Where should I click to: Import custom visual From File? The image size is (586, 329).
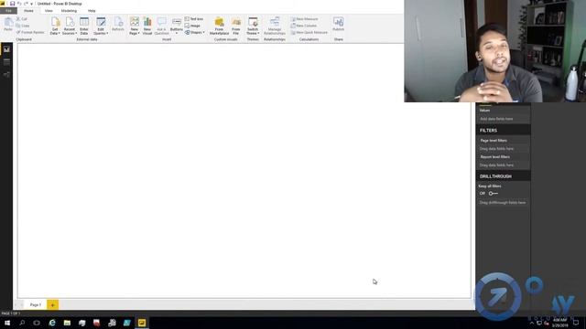point(236,26)
